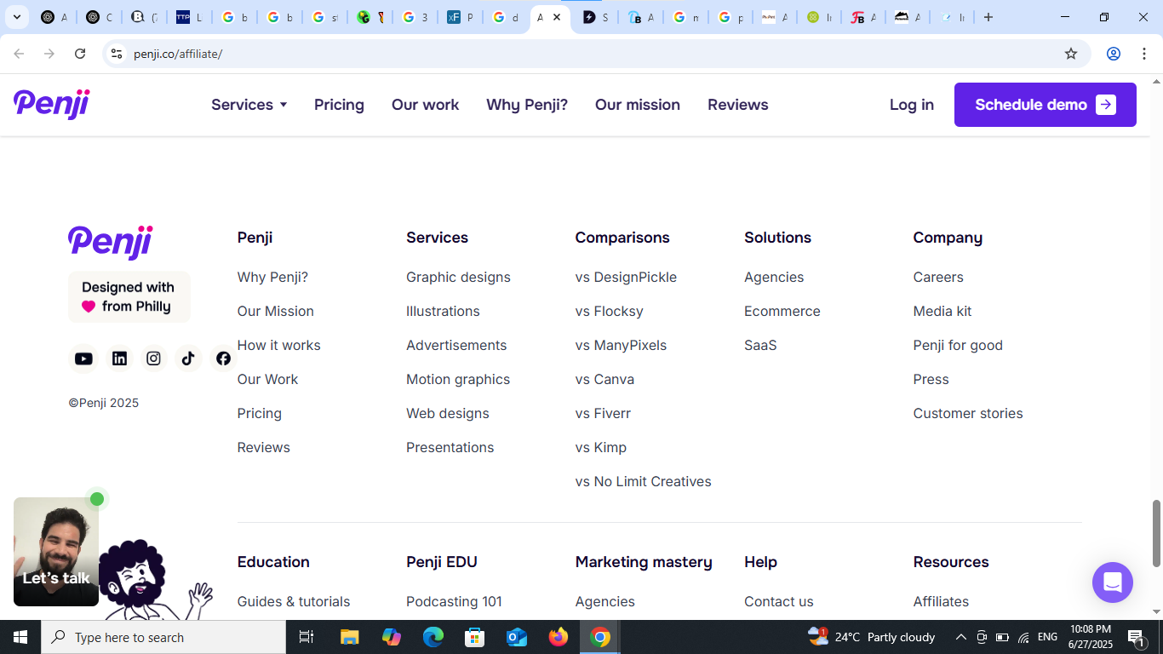Click the Penji logo in header

coord(52,104)
